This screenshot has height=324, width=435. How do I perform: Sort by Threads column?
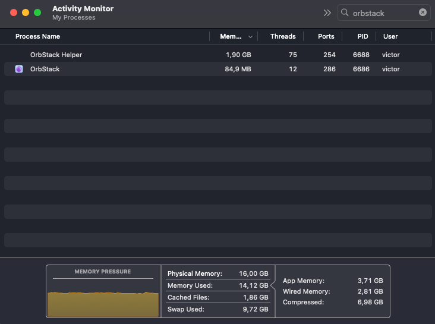pyautogui.click(x=283, y=36)
